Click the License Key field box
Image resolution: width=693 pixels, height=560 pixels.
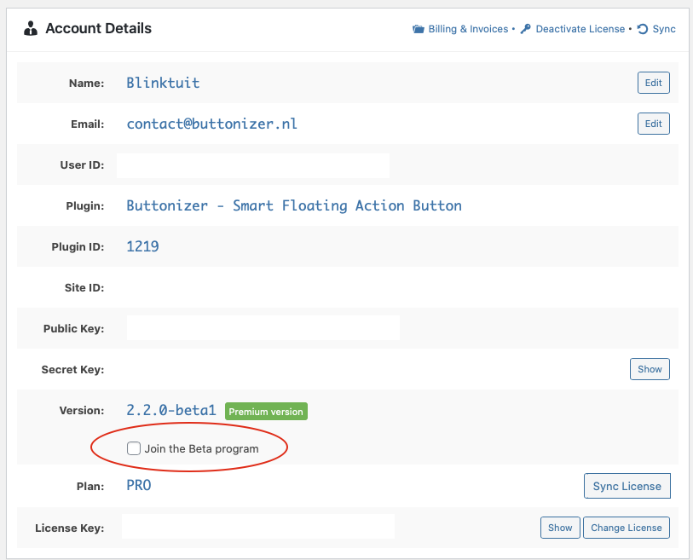point(258,526)
